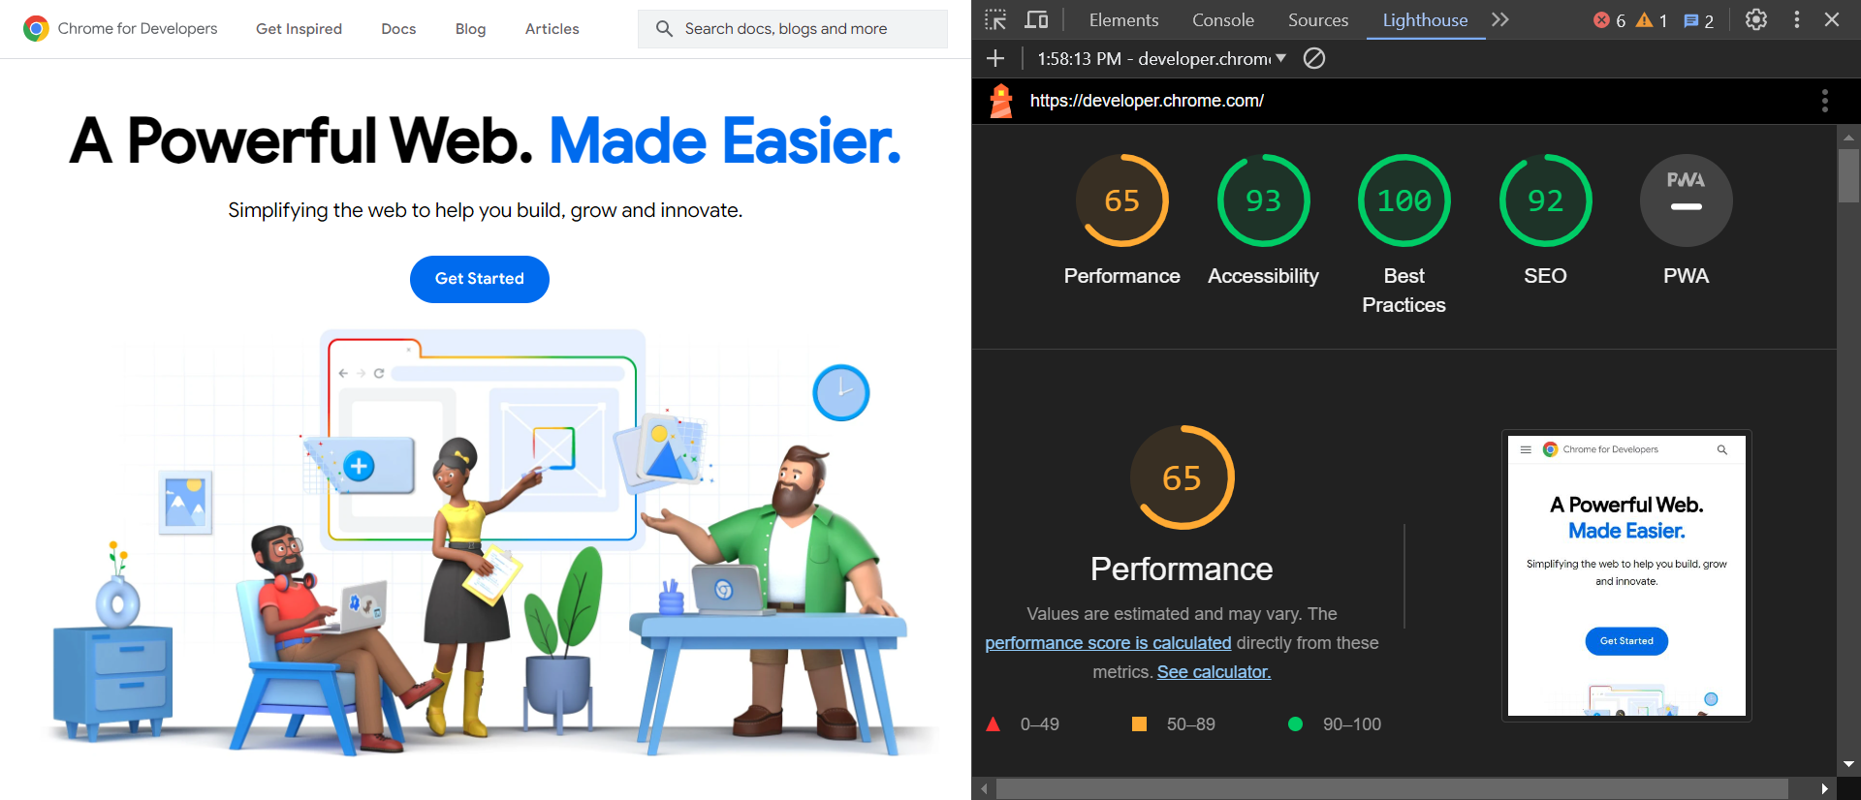Focus the Search docs, blogs and more field

[793, 29]
